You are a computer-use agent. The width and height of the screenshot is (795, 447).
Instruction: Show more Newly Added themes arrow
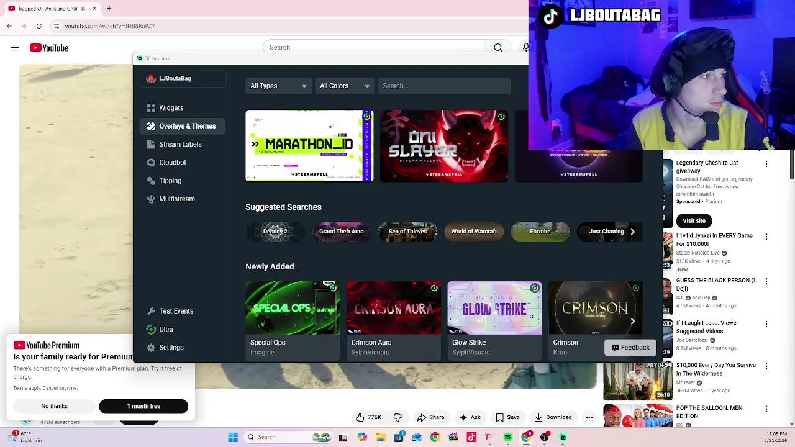632,321
